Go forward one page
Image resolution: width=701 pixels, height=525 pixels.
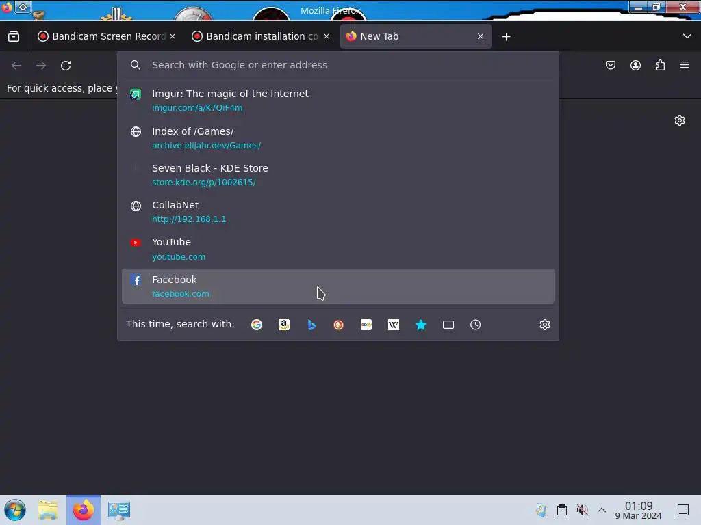41,65
